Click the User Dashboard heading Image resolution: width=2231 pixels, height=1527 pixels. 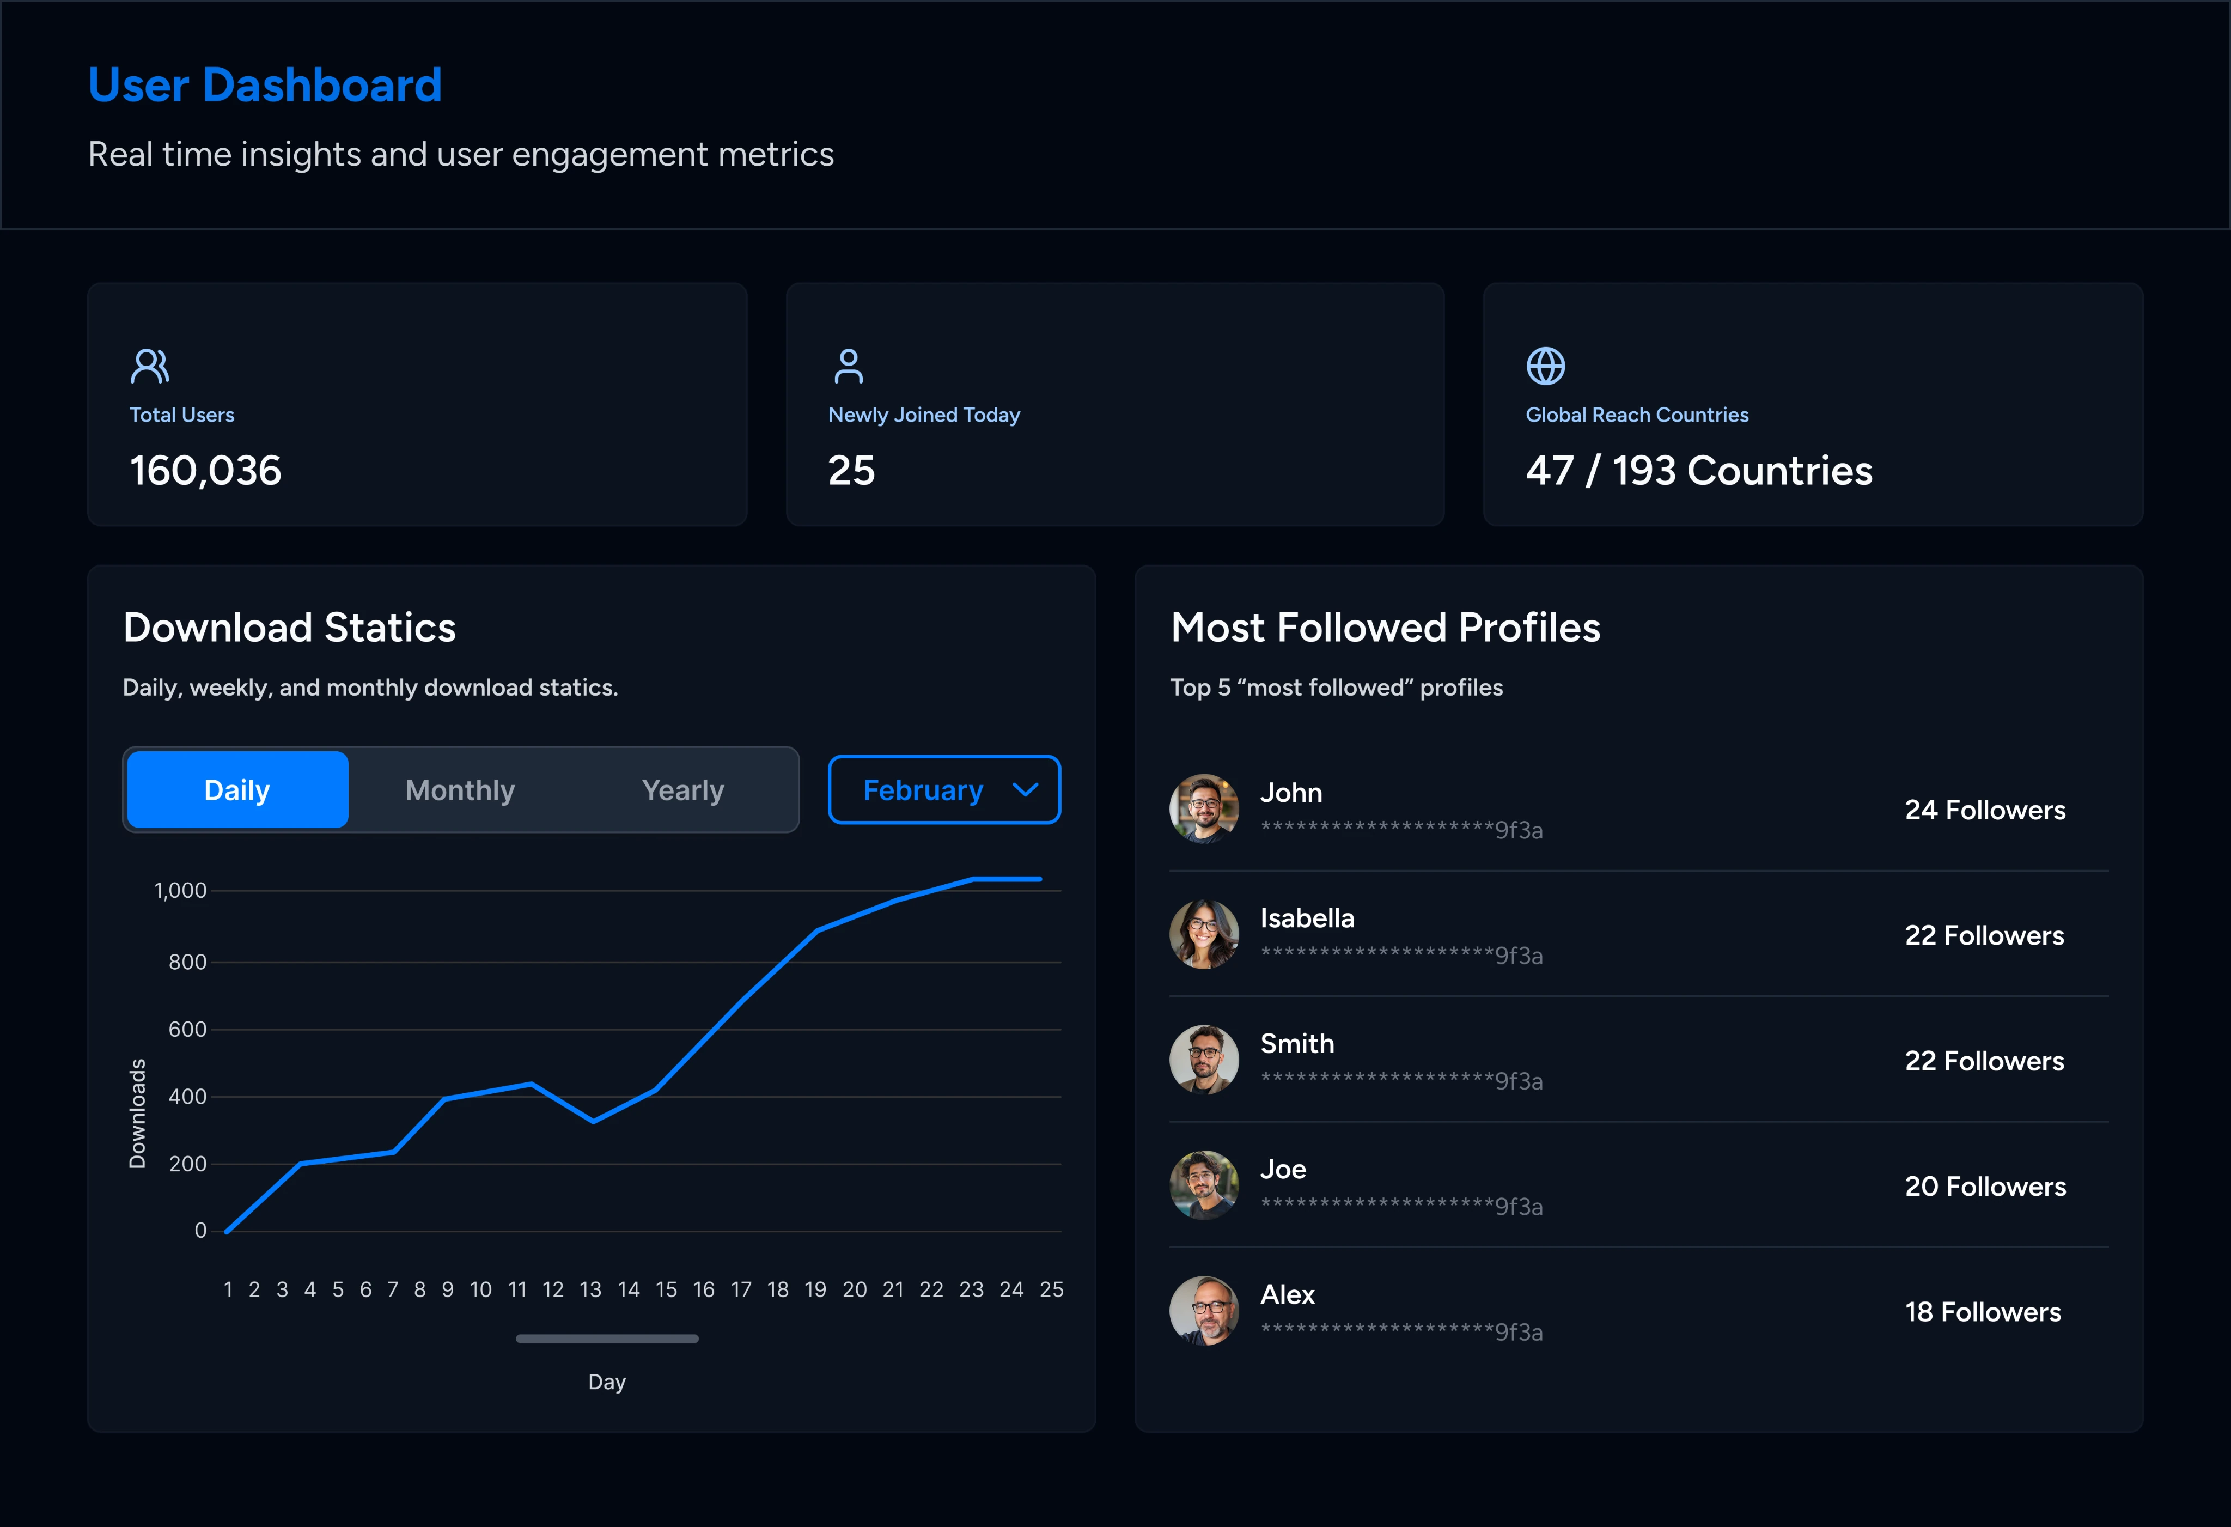[x=265, y=84]
